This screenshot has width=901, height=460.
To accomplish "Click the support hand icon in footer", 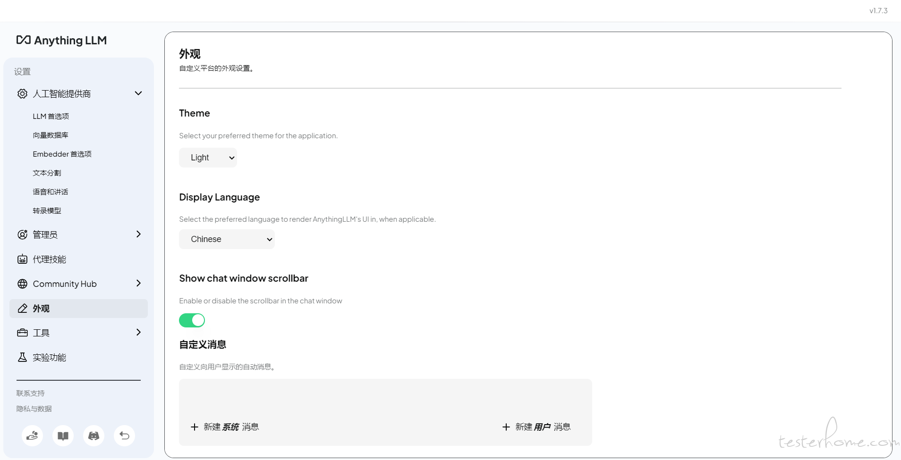I will [32, 435].
